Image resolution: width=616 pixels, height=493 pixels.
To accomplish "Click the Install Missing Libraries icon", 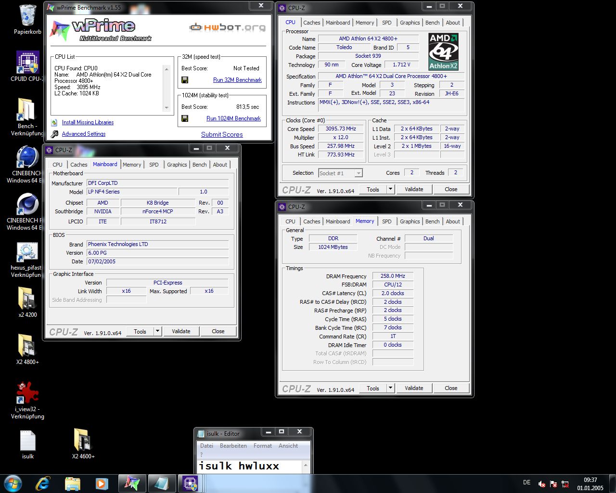I will (54, 122).
